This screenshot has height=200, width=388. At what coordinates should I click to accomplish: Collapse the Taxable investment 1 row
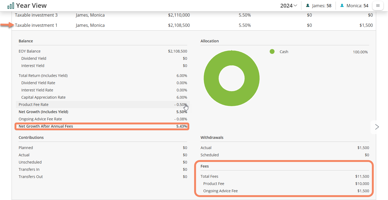pyautogui.click(x=36, y=25)
